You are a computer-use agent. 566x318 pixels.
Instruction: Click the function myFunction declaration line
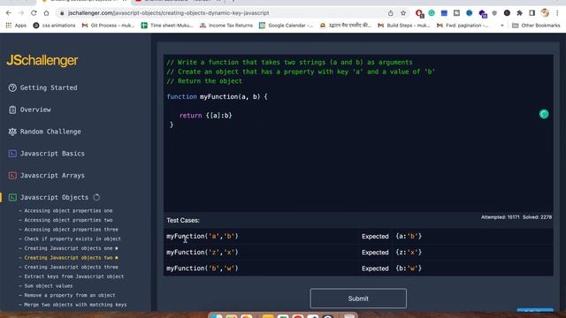coord(217,96)
